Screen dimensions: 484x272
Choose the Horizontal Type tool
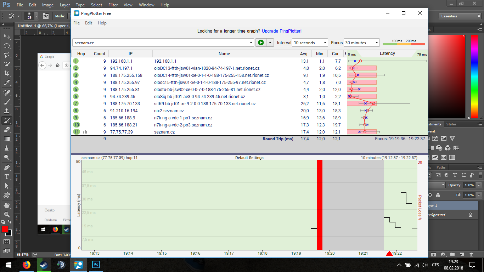(7, 176)
